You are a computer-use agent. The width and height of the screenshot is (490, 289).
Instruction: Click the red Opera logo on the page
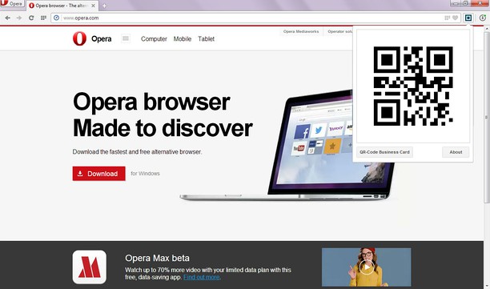click(x=79, y=38)
